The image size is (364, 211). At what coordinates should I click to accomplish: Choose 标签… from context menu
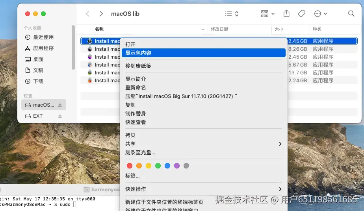click(x=204, y=176)
